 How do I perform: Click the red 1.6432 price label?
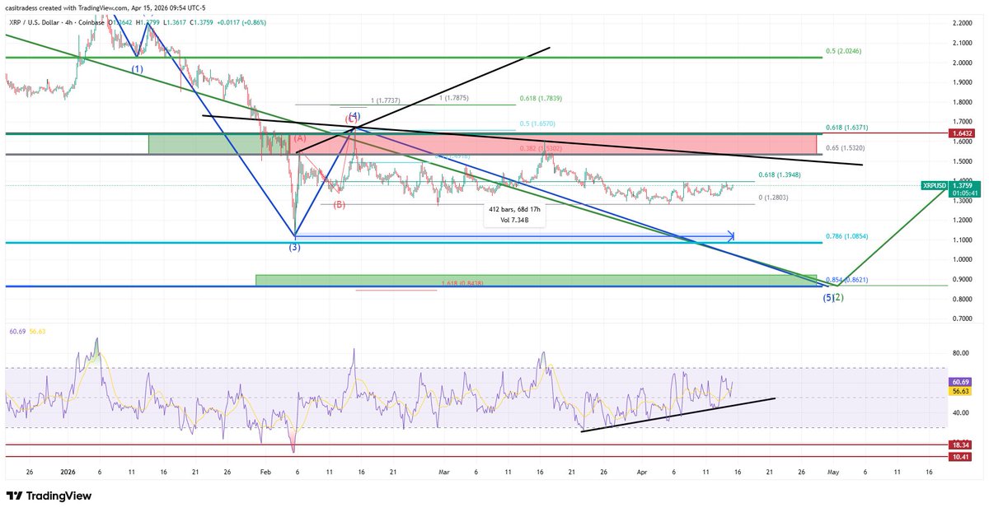pos(963,133)
